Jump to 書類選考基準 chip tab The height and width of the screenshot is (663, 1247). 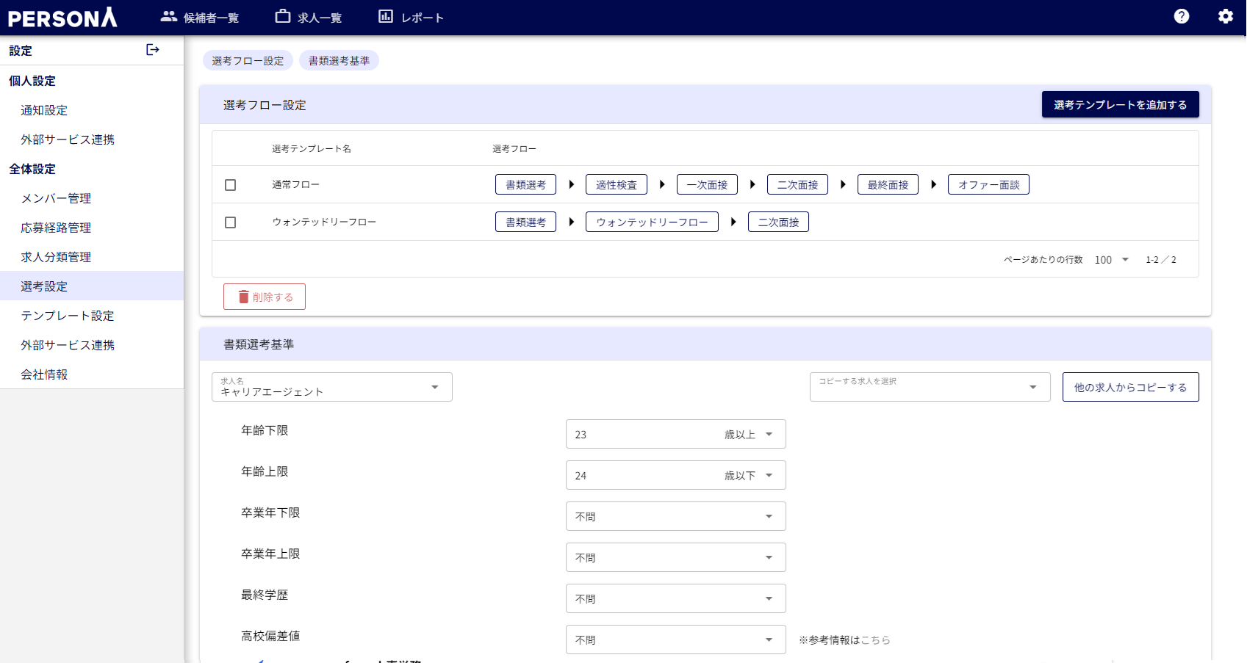pos(339,60)
